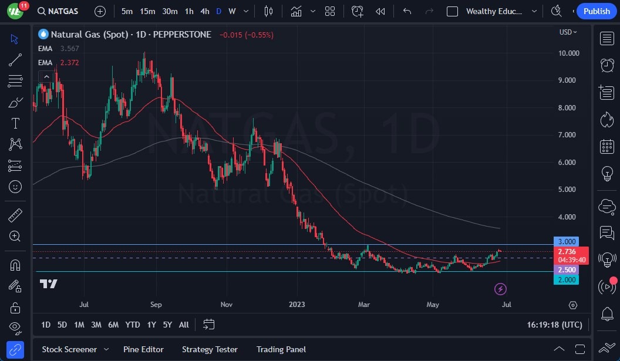The height and width of the screenshot is (361, 620).
Task: Collapse the indicator legend chevron
Action: point(46,77)
